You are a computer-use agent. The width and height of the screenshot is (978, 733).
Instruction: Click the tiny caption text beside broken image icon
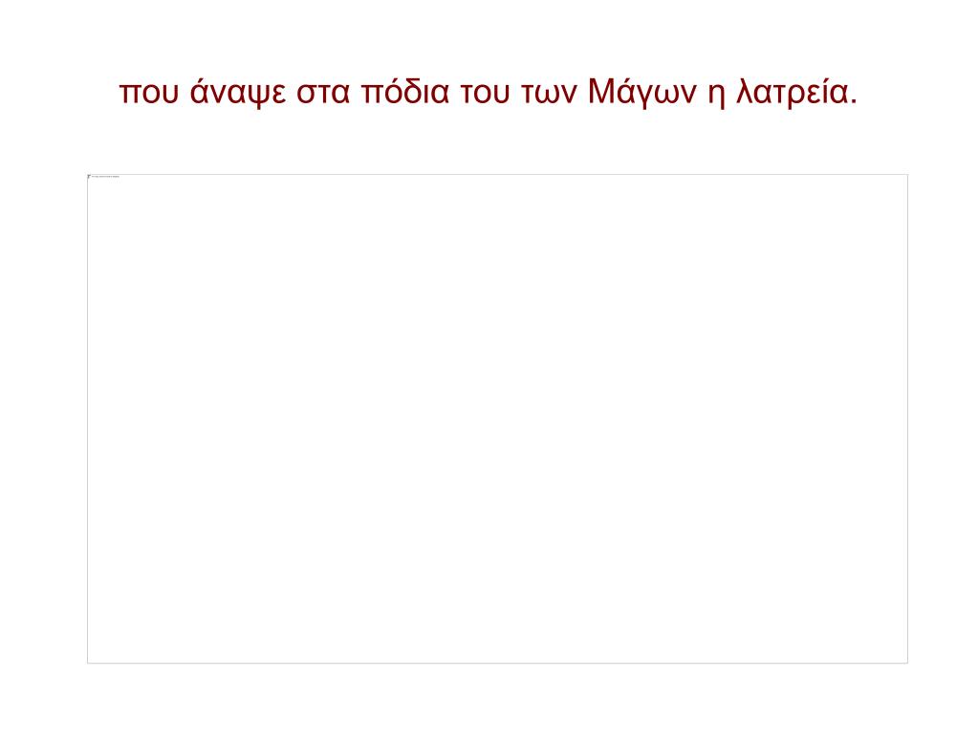[105, 177]
